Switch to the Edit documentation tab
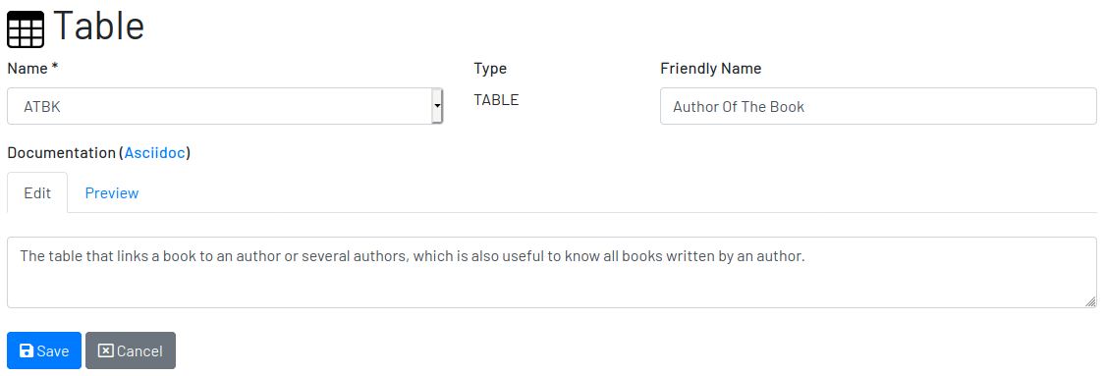 [37, 193]
